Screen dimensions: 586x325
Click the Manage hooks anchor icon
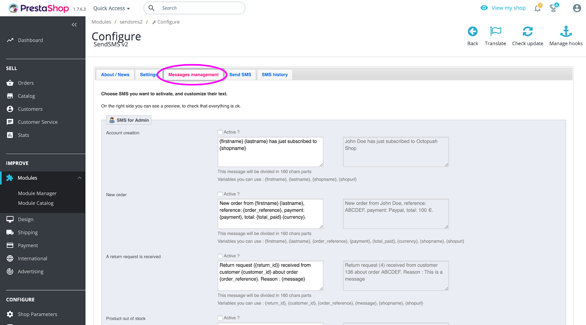click(566, 32)
